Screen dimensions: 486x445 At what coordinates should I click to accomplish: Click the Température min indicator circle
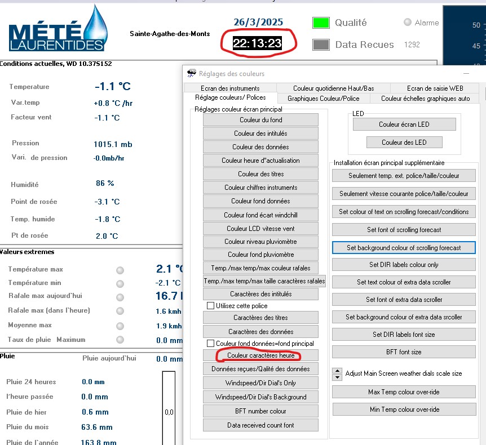(120, 284)
